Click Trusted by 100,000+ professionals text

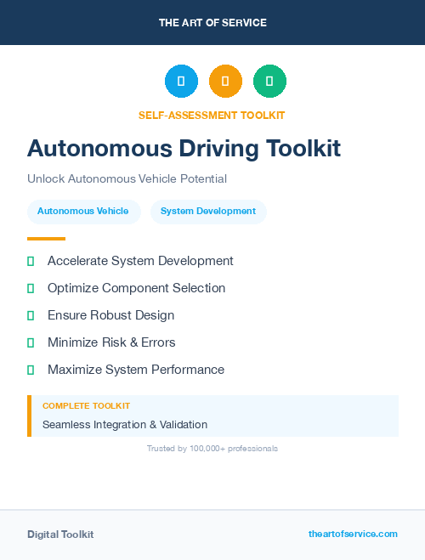(212, 449)
